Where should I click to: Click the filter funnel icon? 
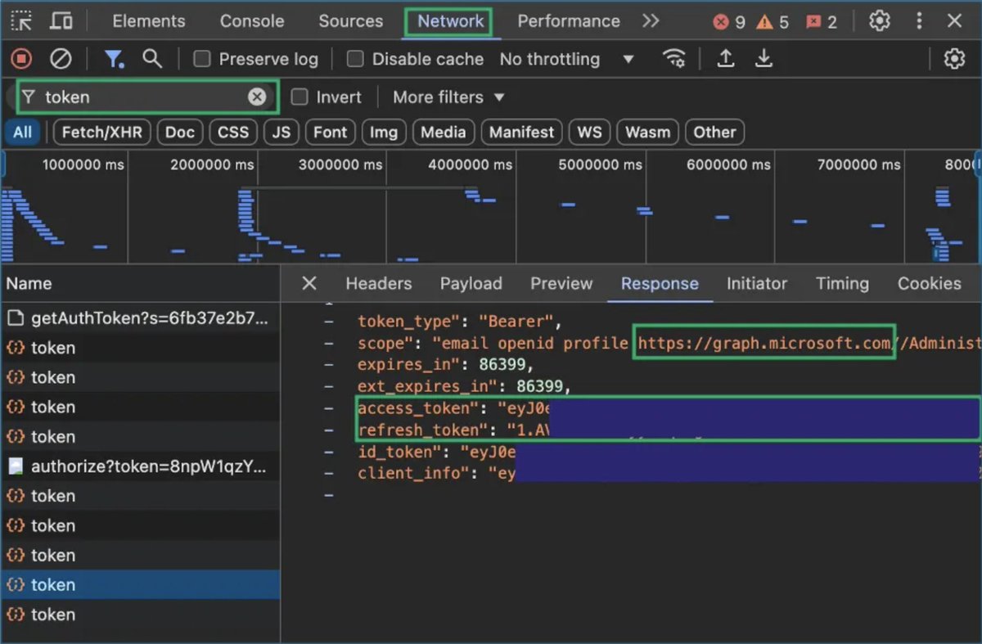coord(113,59)
